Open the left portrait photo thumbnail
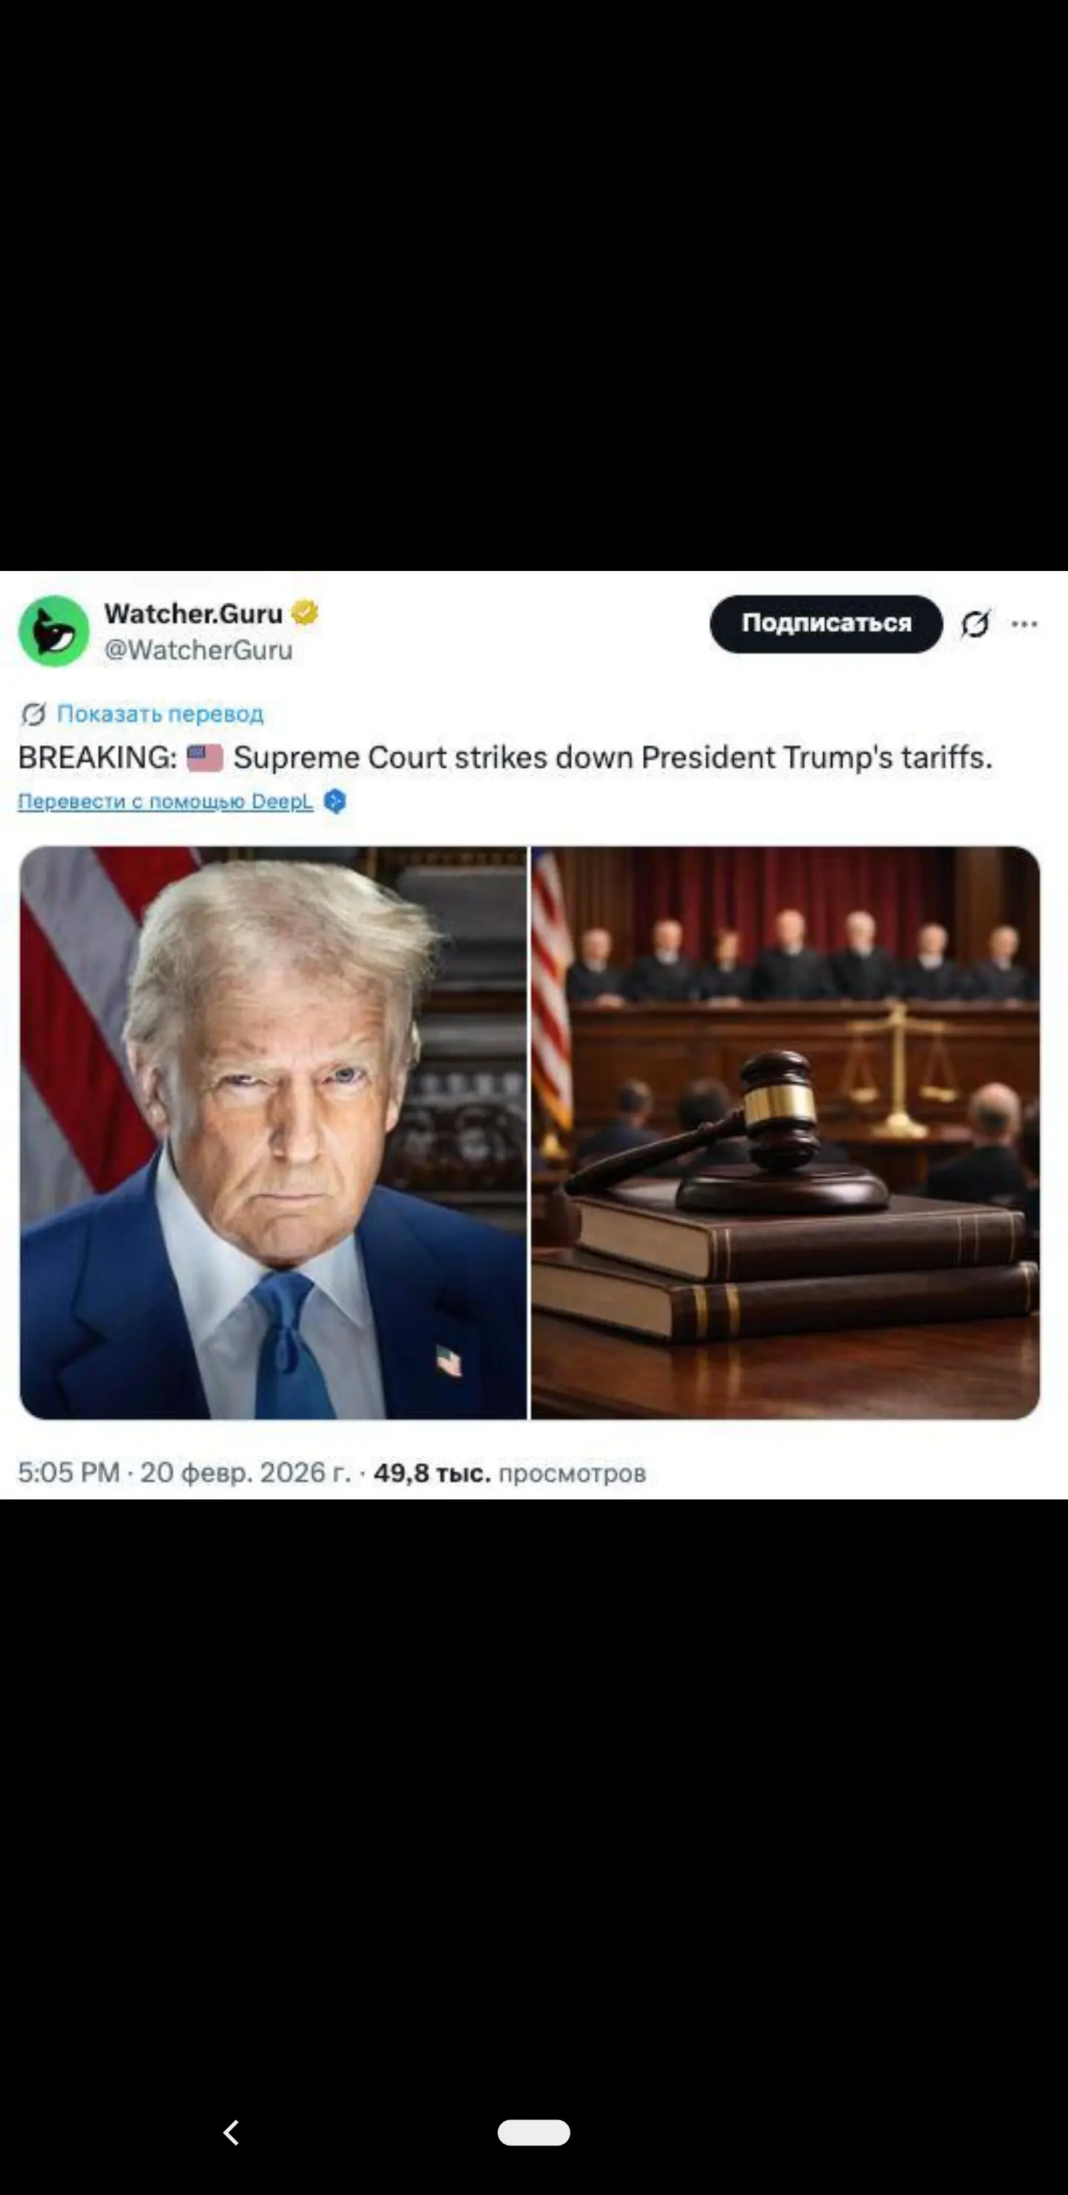 [x=273, y=1132]
